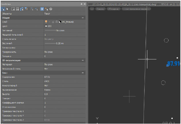Viewport: 181px width, 124px height.
Task: Collapse the Текст section
Action: pyautogui.click(x=83, y=73)
